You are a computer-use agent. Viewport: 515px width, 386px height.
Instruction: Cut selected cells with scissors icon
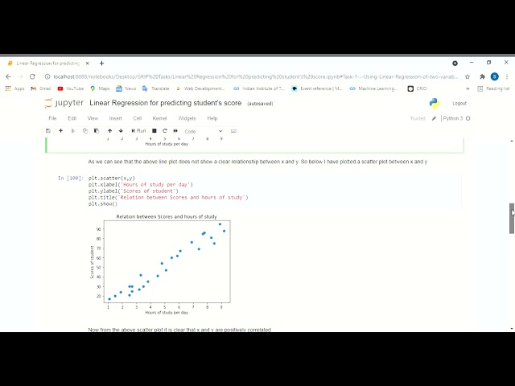(73, 131)
